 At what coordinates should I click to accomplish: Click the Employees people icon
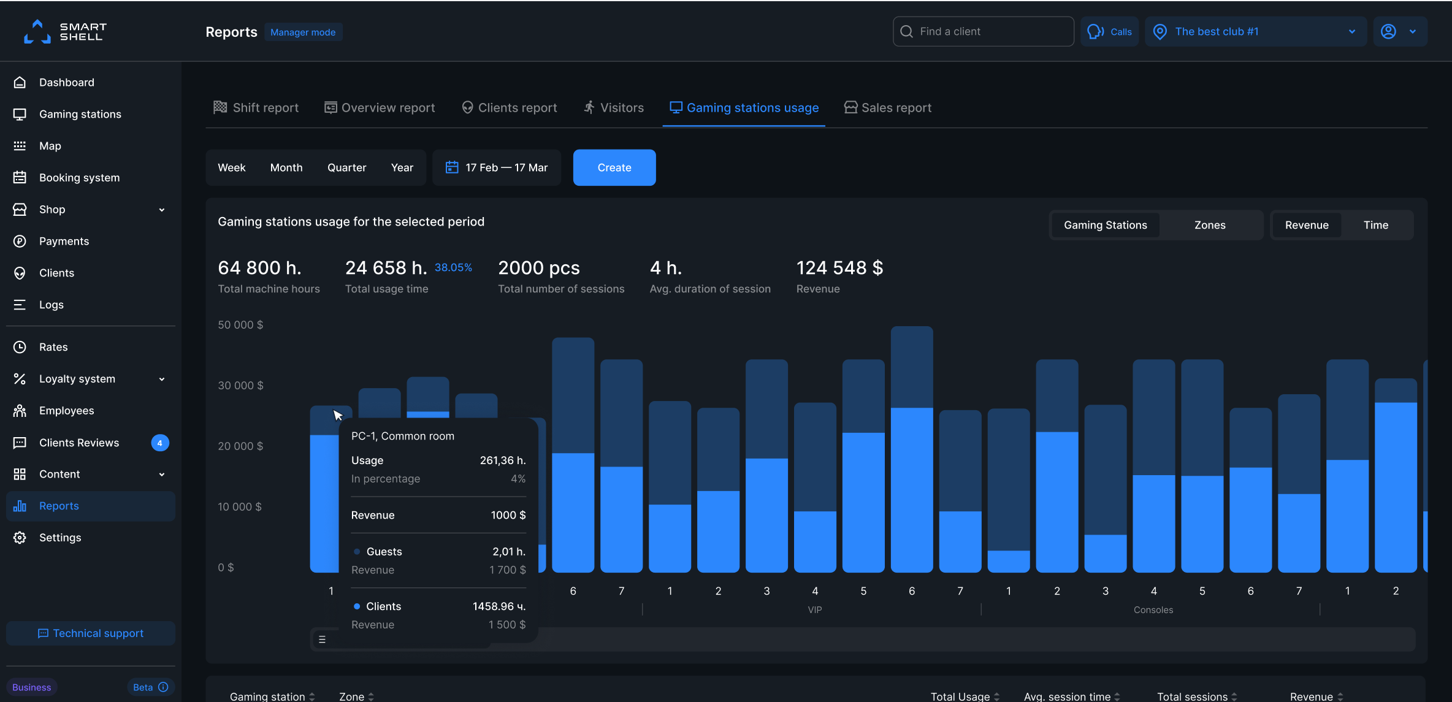tap(20, 411)
